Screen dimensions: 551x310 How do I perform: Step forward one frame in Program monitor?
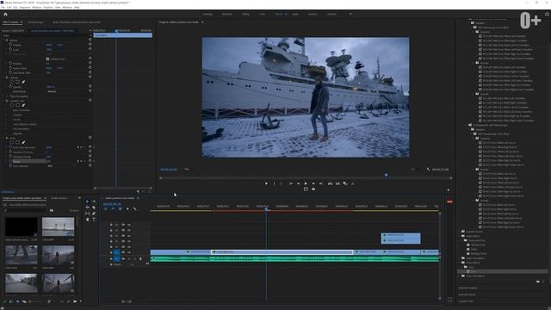pos(313,183)
